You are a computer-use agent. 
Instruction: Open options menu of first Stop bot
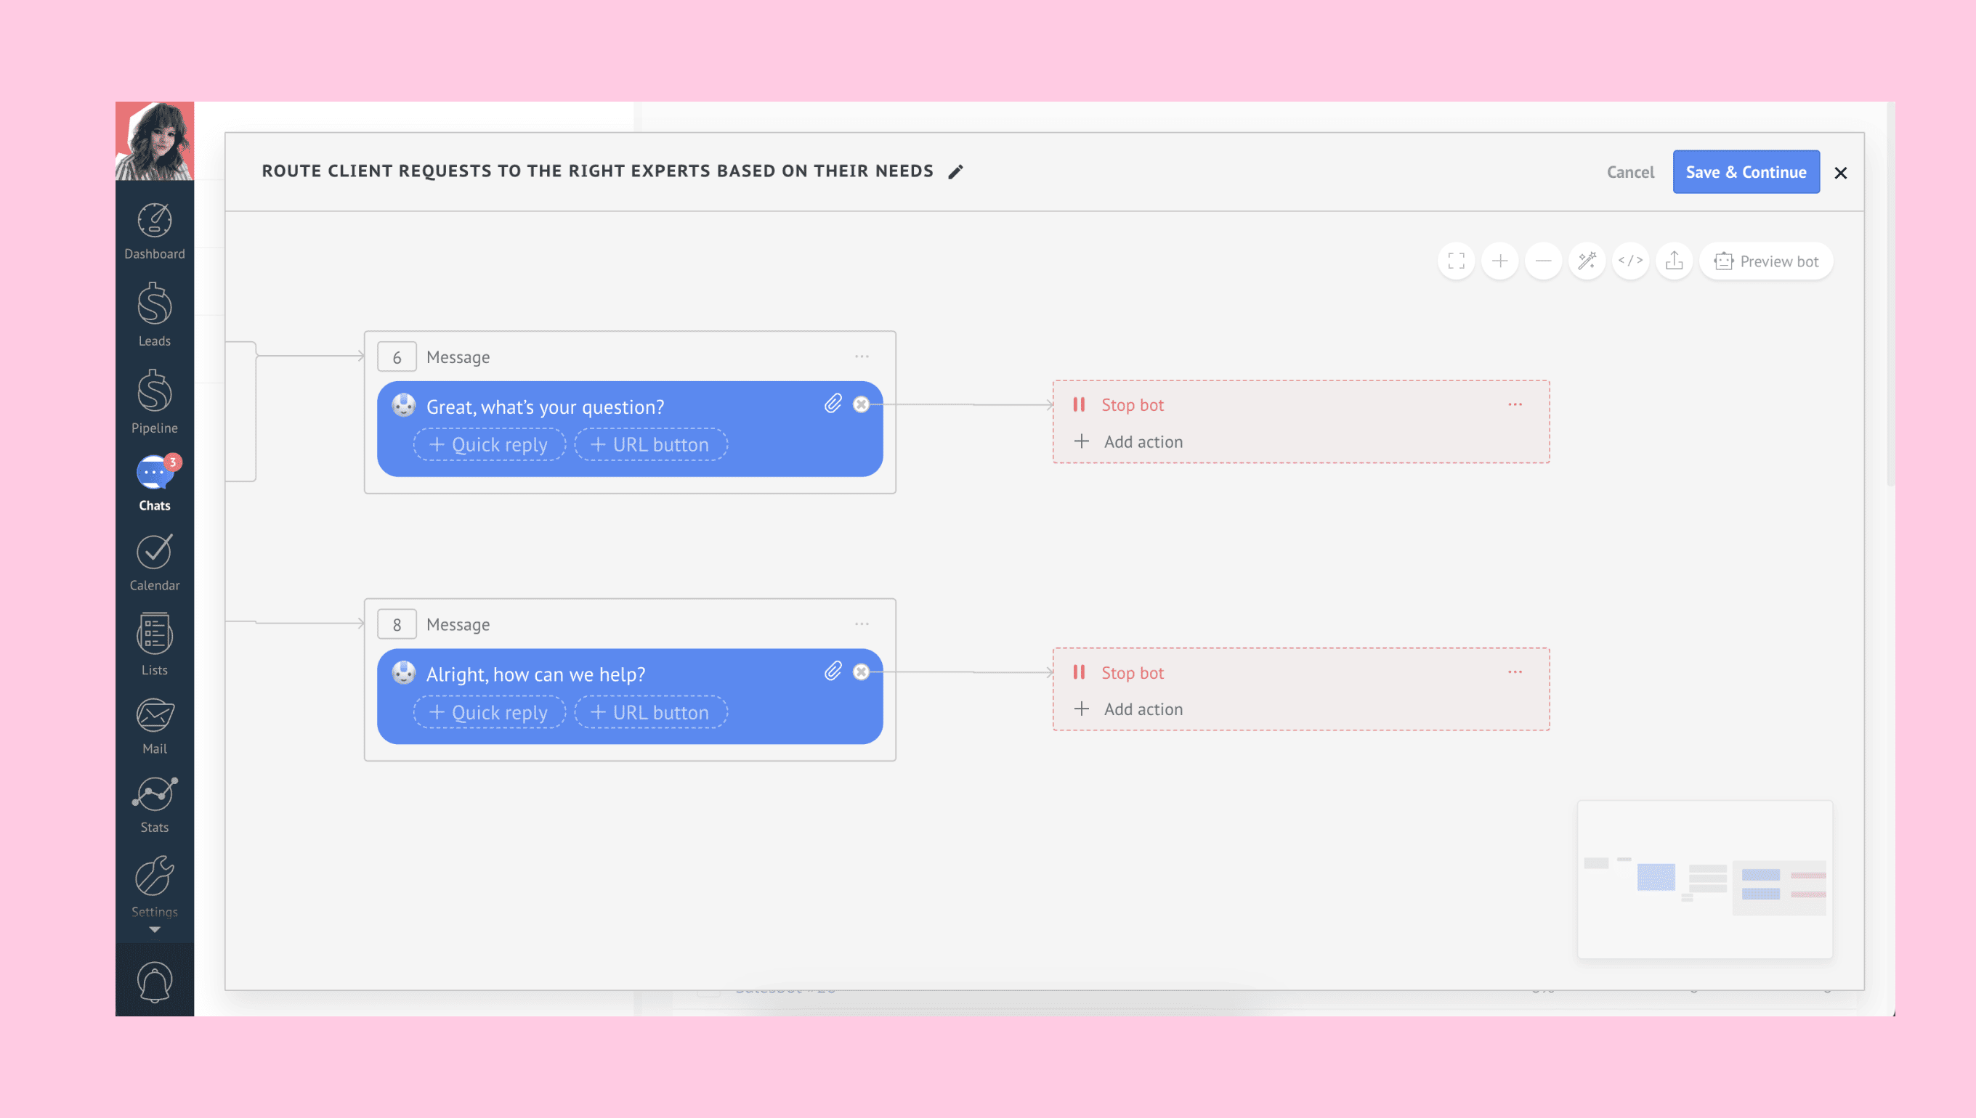point(1515,404)
